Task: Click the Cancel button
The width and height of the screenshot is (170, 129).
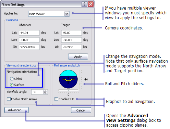Action: [x=81, y=110]
